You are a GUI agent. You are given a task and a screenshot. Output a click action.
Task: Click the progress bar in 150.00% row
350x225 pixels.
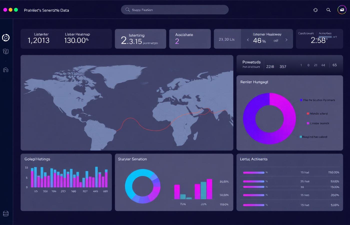click(254, 172)
